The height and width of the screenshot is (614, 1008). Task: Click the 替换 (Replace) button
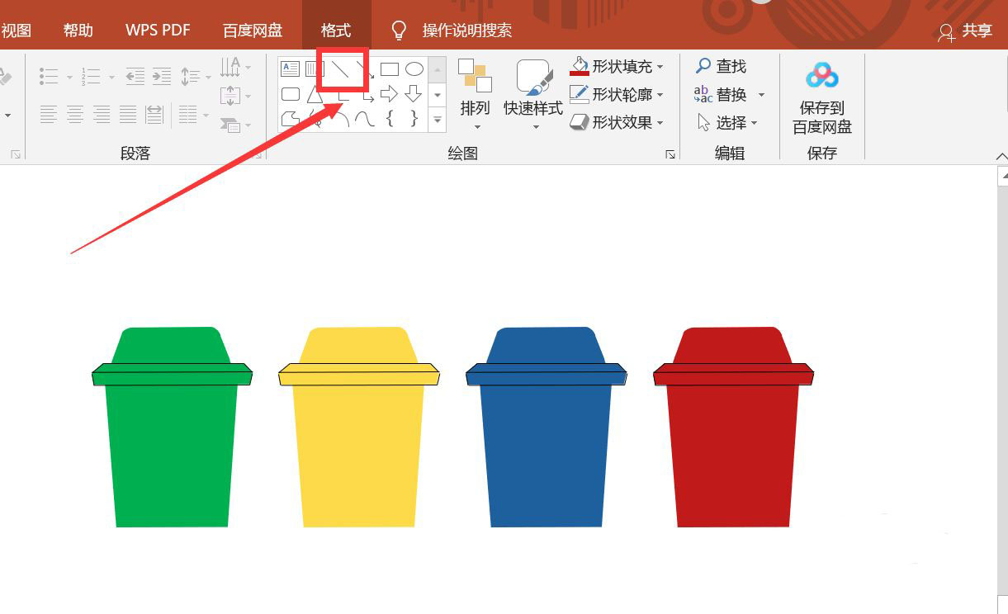pos(731,94)
